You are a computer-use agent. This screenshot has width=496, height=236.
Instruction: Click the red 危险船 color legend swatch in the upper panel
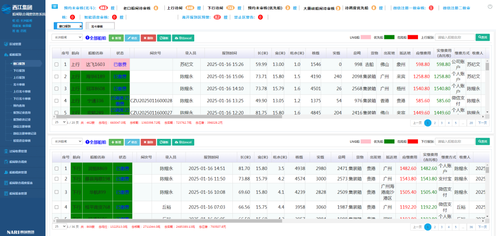(x=413, y=38)
